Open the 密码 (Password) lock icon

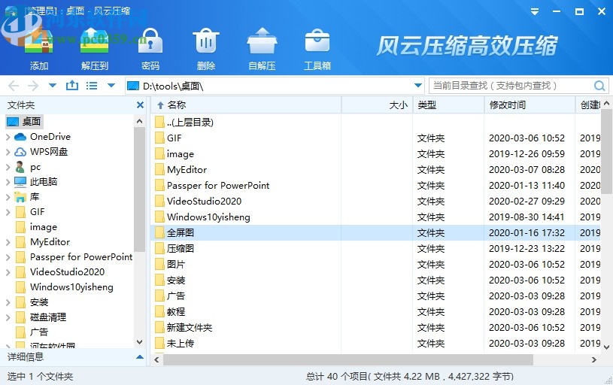pyautogui.click(x=150, y=41)
